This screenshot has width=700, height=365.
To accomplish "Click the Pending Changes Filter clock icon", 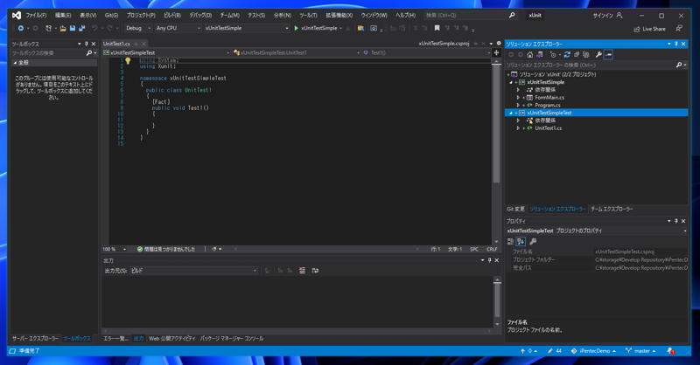I will tap(553, 54).
